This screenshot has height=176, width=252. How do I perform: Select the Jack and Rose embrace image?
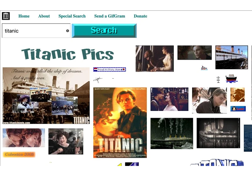point(24,138)
